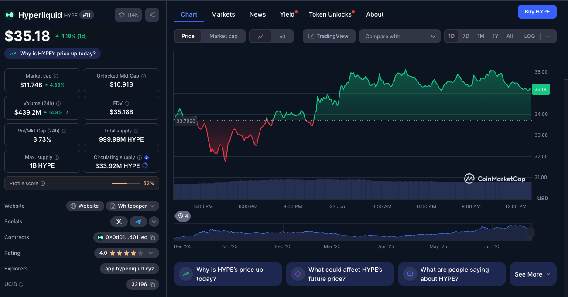
Task: Click the Circulating supply info icon
Action: [140, 158]
